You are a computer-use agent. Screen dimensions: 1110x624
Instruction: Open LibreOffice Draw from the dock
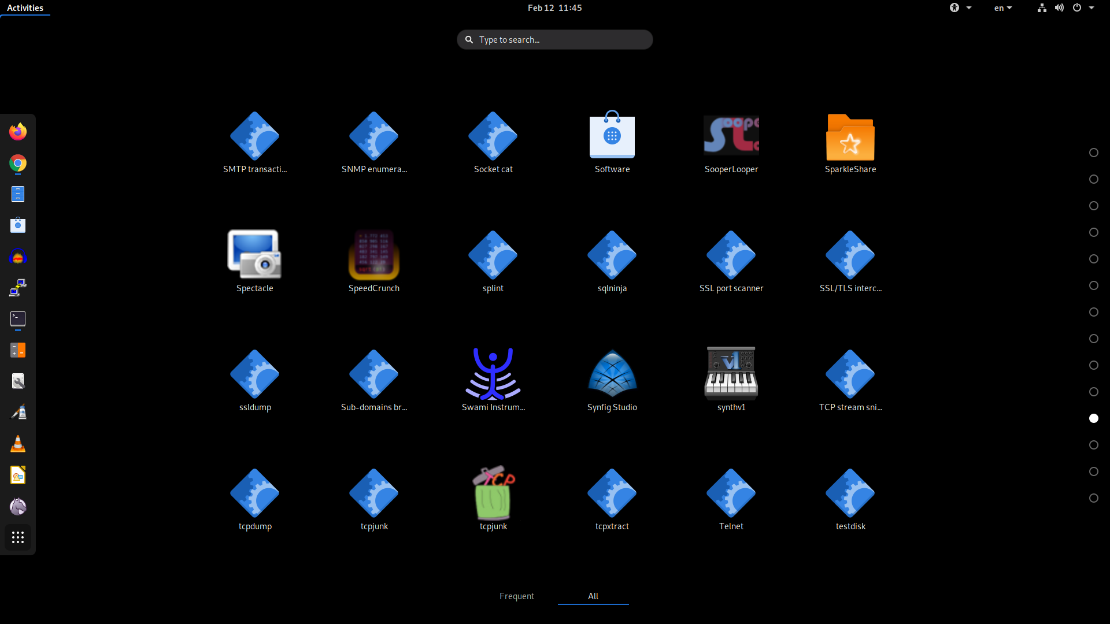click(x=18, y=475)
